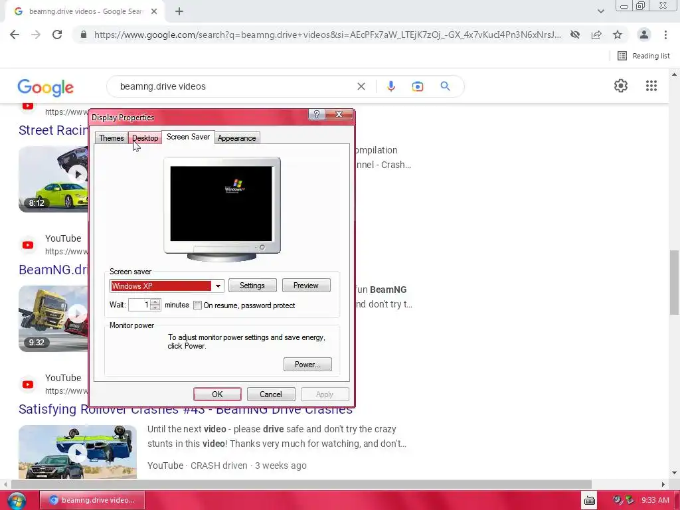Open Satisfying Rollover Crashes result link
680x510 pixels.
pyautogui.click(x=186, y=409)
